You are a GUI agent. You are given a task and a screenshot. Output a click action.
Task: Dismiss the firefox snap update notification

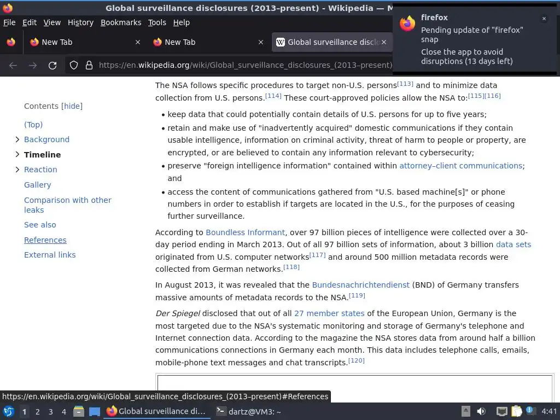[544, 19]
